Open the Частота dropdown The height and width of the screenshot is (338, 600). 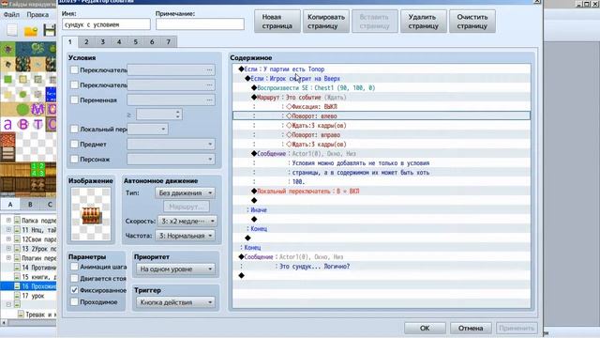[186, 236]
